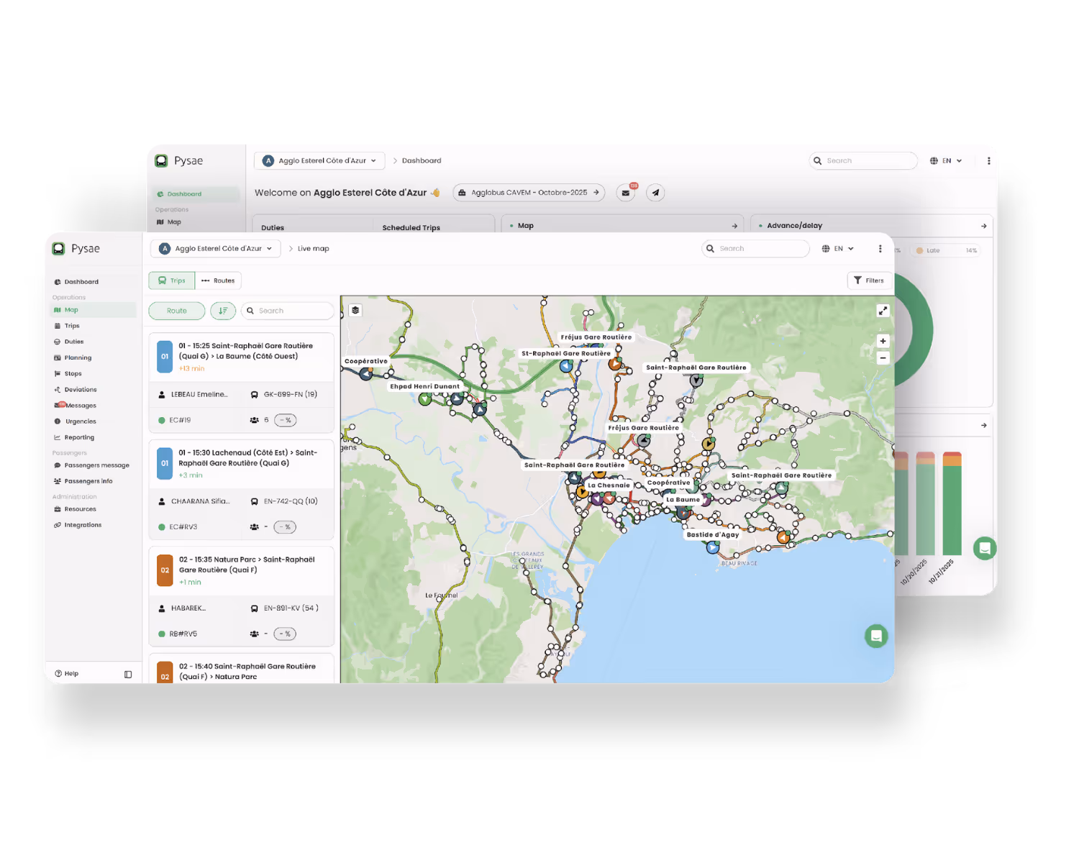Image resolution: width=1079 pixels, height=863 pixels.
Task: Click the La Chesnaie map label
Action: 609,485
